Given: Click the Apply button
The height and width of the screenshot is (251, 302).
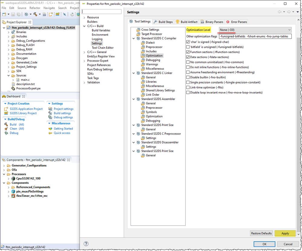Looking at the screenshot, I should pos(285,233).
